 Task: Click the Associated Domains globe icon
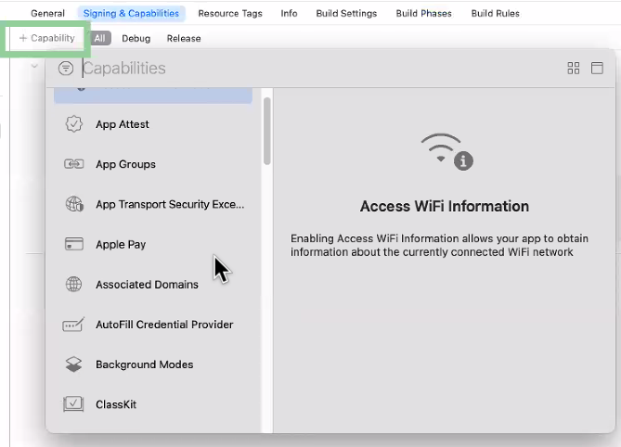pos(73,284)
